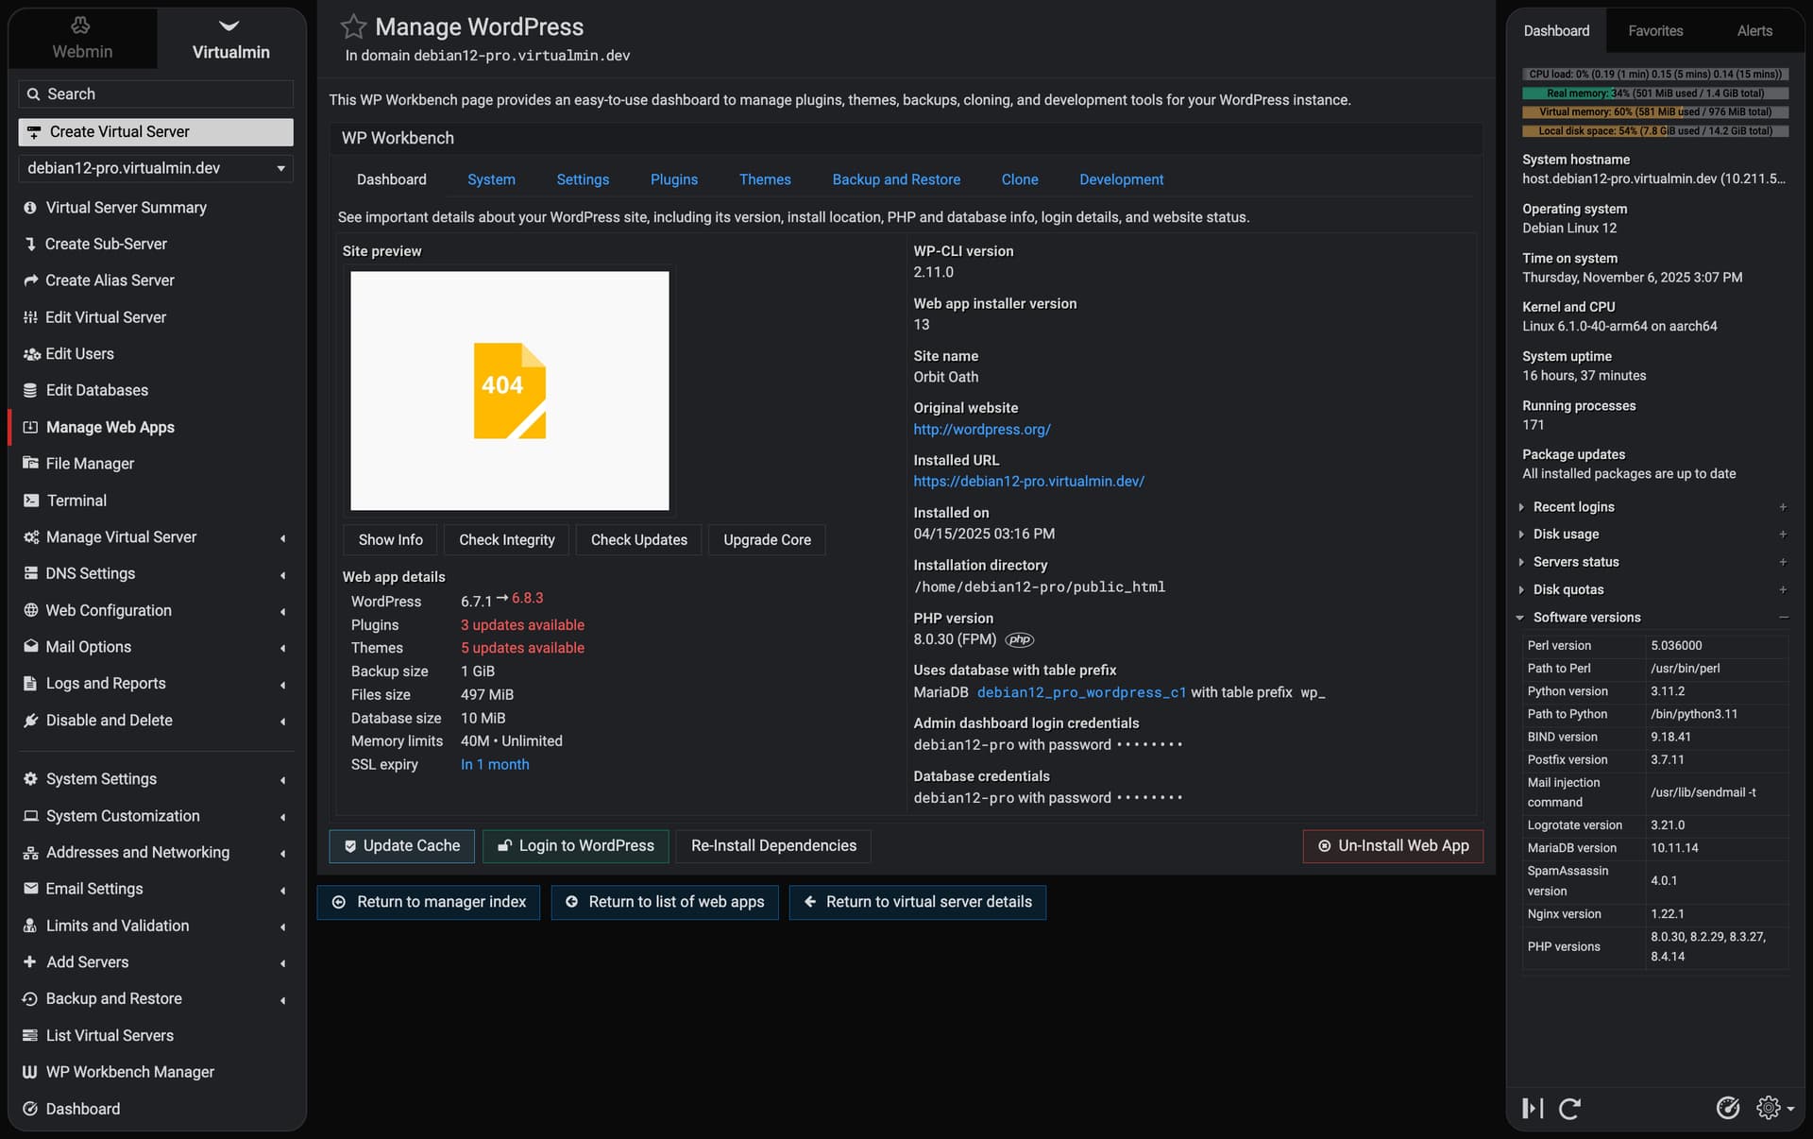Open the debian12_pro_wordpress_c1 database link
1813x1139 pixels.
pos(1081,692)
